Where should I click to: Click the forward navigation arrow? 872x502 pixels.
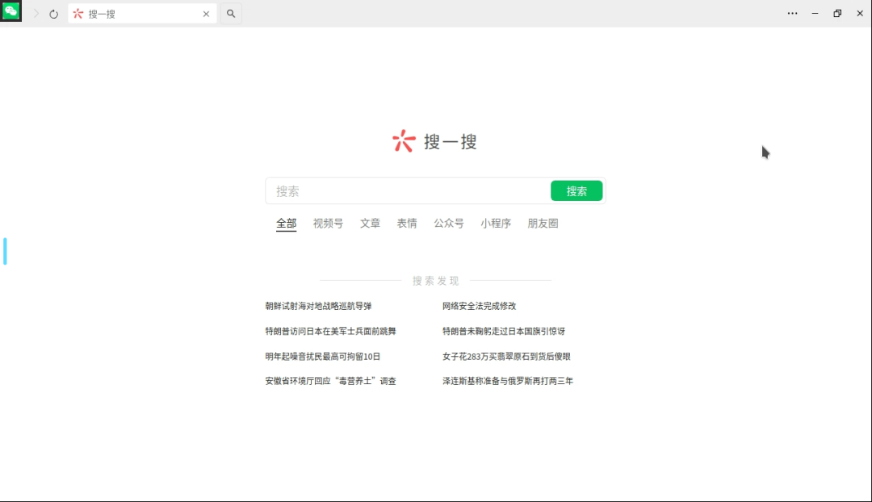(36, 13)
